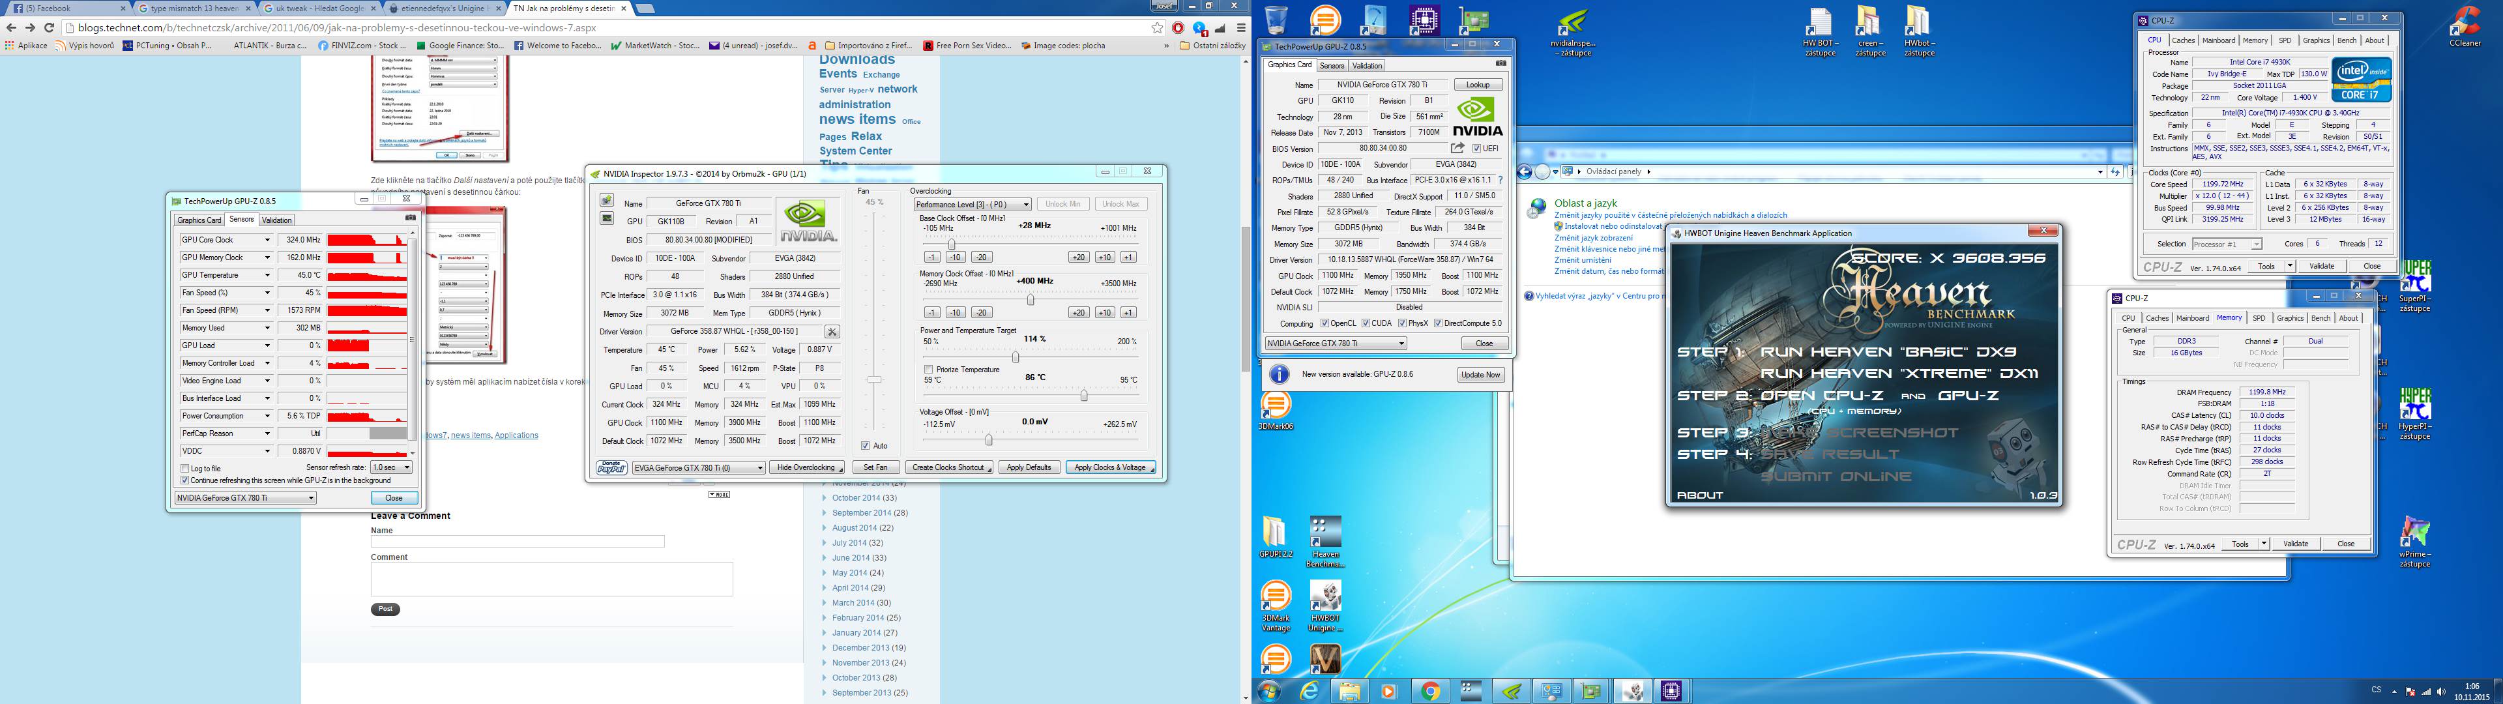Open the HWBOT Unigine desktop shortcut

point(1325,607)
